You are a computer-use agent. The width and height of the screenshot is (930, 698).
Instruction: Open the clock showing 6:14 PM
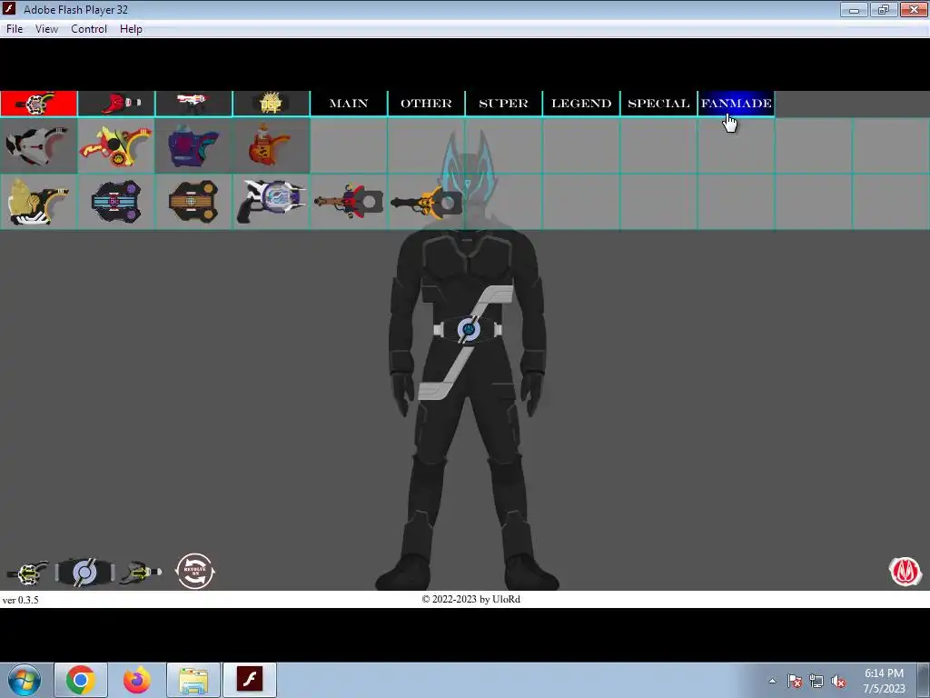(884, 681)
